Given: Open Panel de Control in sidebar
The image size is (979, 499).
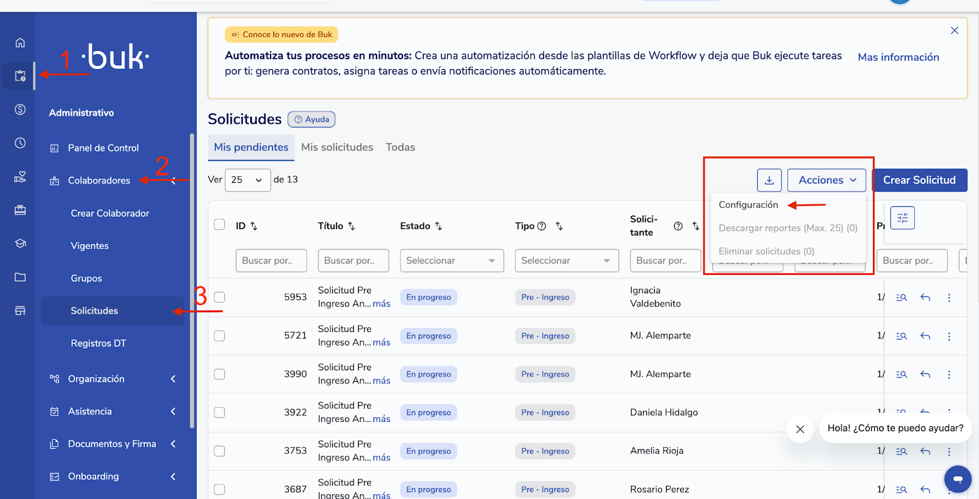Looking at the screenshot, I should [x=104, y=148].
